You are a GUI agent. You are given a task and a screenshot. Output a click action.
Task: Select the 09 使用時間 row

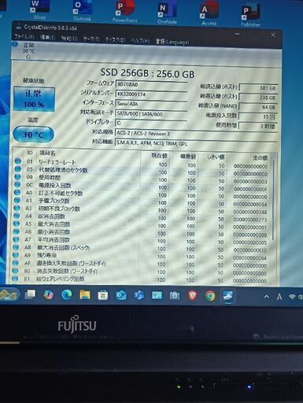[142, 179]
